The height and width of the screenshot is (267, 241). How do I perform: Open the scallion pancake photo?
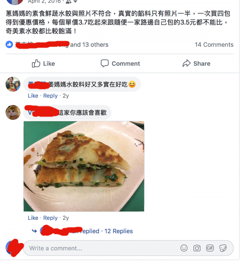(84, 166)
